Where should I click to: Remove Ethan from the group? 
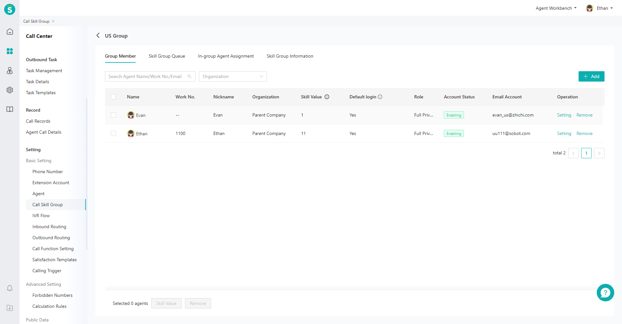click(584, 133)
